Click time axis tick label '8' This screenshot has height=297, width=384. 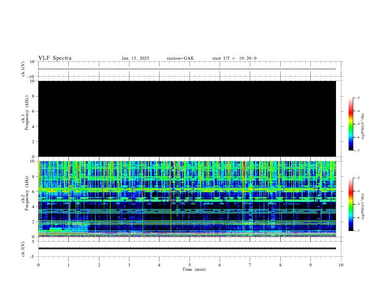[x=280, y=265]
